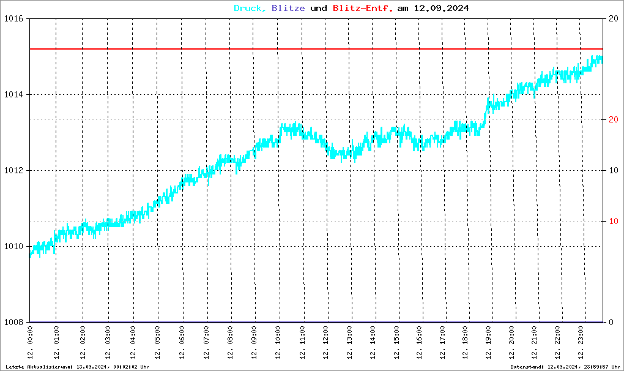Image resolution: width=624 pixels, height=371 pixels.
Task: Click the "12. 20:00" time axis label
Action: point(511,342)
